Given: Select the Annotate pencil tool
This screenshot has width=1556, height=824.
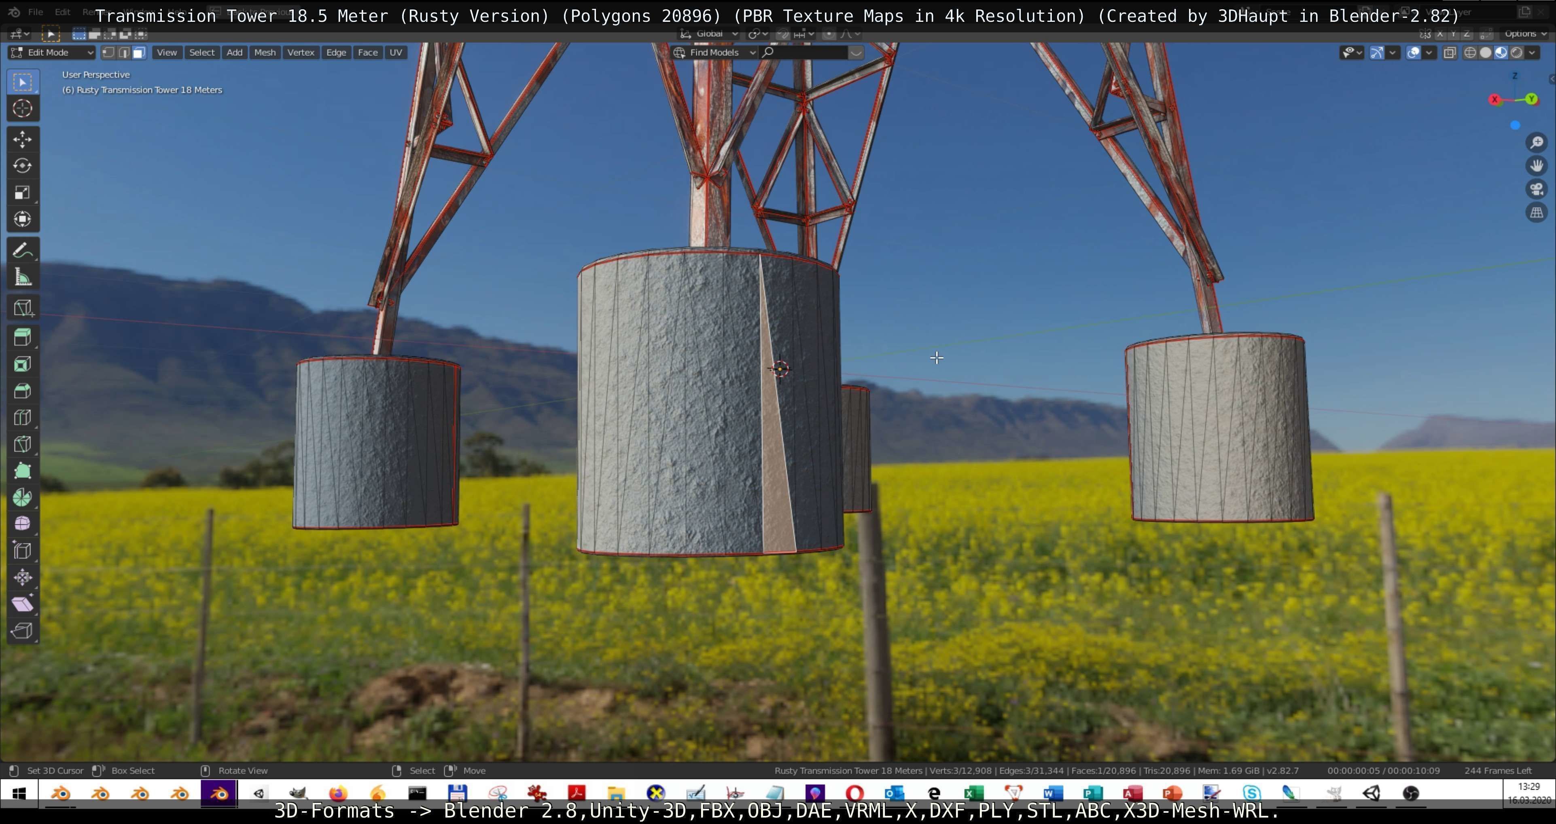Looking at the screenshot, I should pos(22,251).
